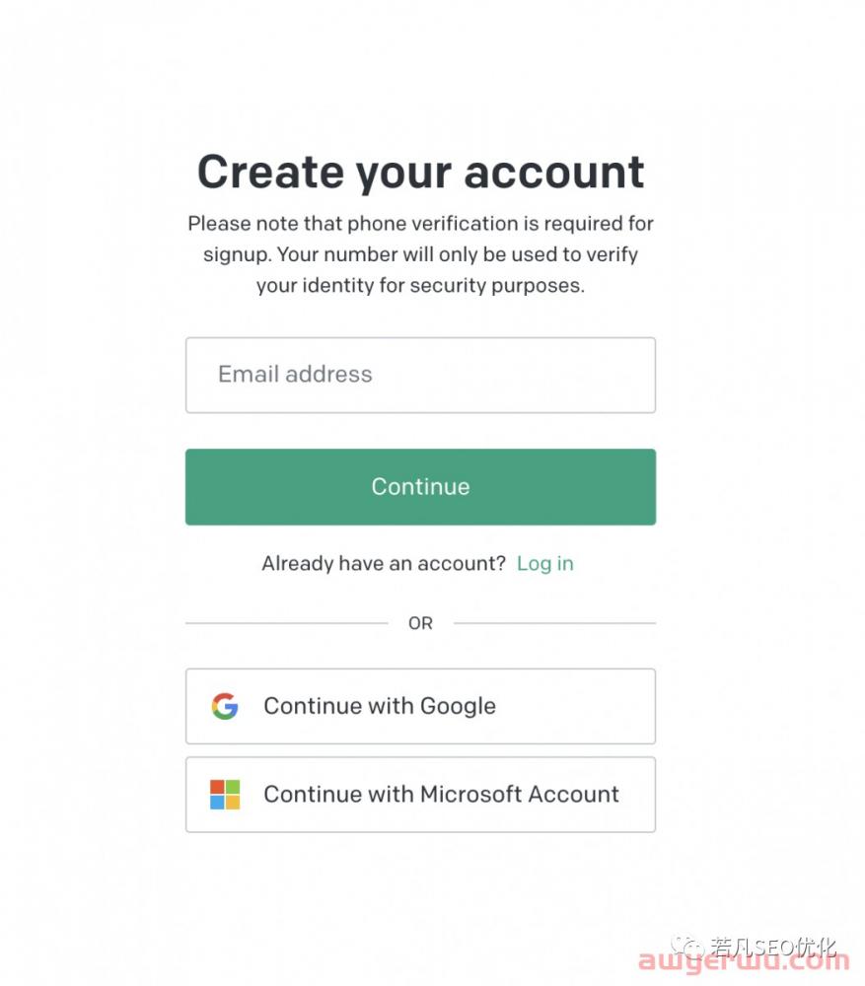865x986 pixels.
Task: Click the red square of Microsoft logo
Action: (217, 787)
